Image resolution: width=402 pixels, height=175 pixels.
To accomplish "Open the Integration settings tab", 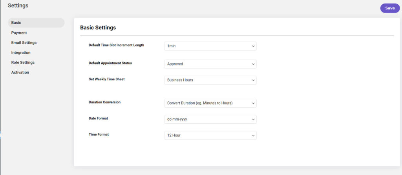I will [x=21, y=52].
